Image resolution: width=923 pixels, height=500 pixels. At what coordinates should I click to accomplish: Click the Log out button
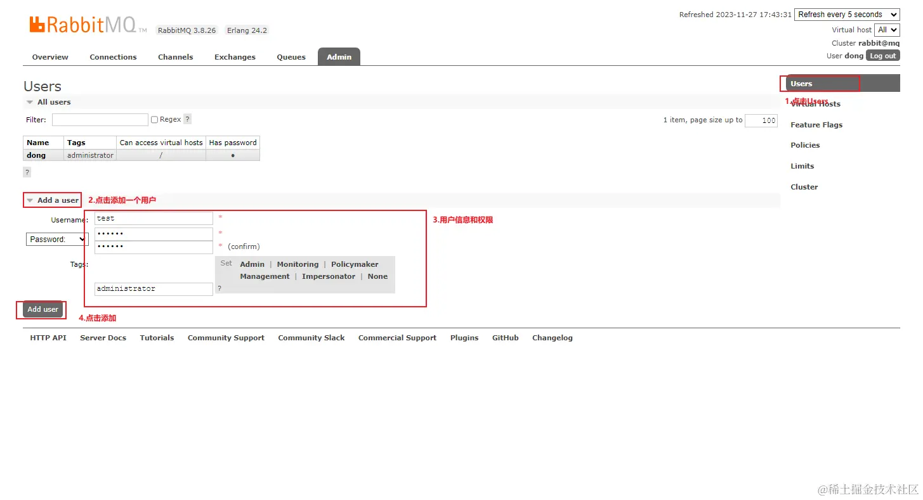click(x=882, y=56)
